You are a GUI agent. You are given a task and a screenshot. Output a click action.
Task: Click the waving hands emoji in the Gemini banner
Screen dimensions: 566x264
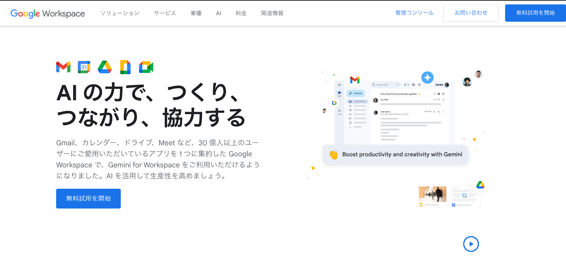(x=334, y=155)
